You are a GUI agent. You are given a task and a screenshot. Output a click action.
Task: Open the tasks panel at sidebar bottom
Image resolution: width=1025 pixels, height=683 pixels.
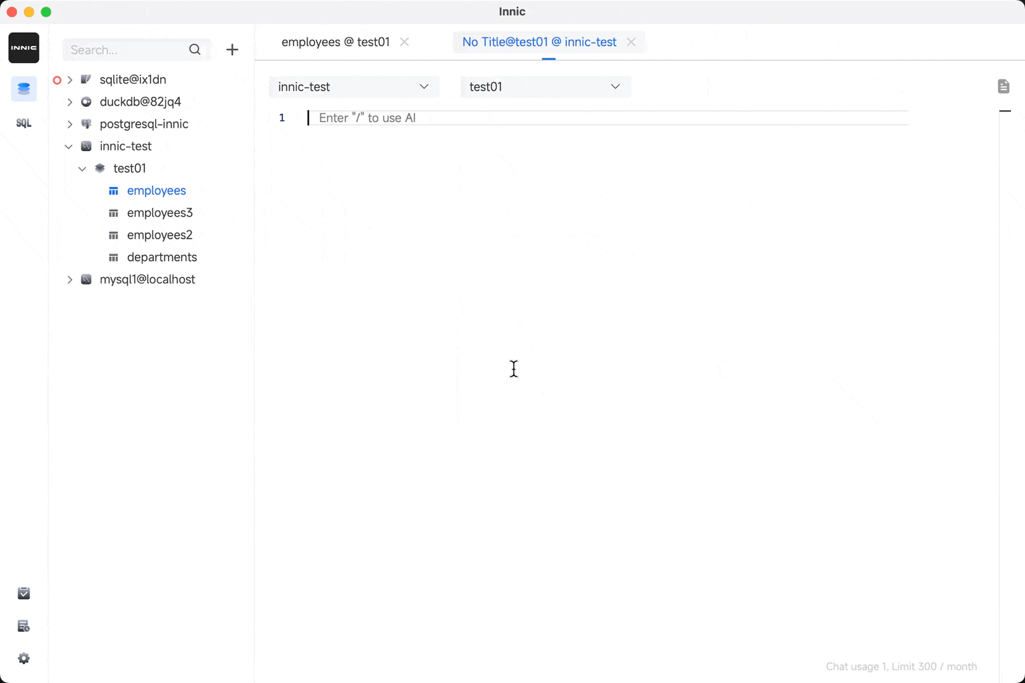coord(23,593)
